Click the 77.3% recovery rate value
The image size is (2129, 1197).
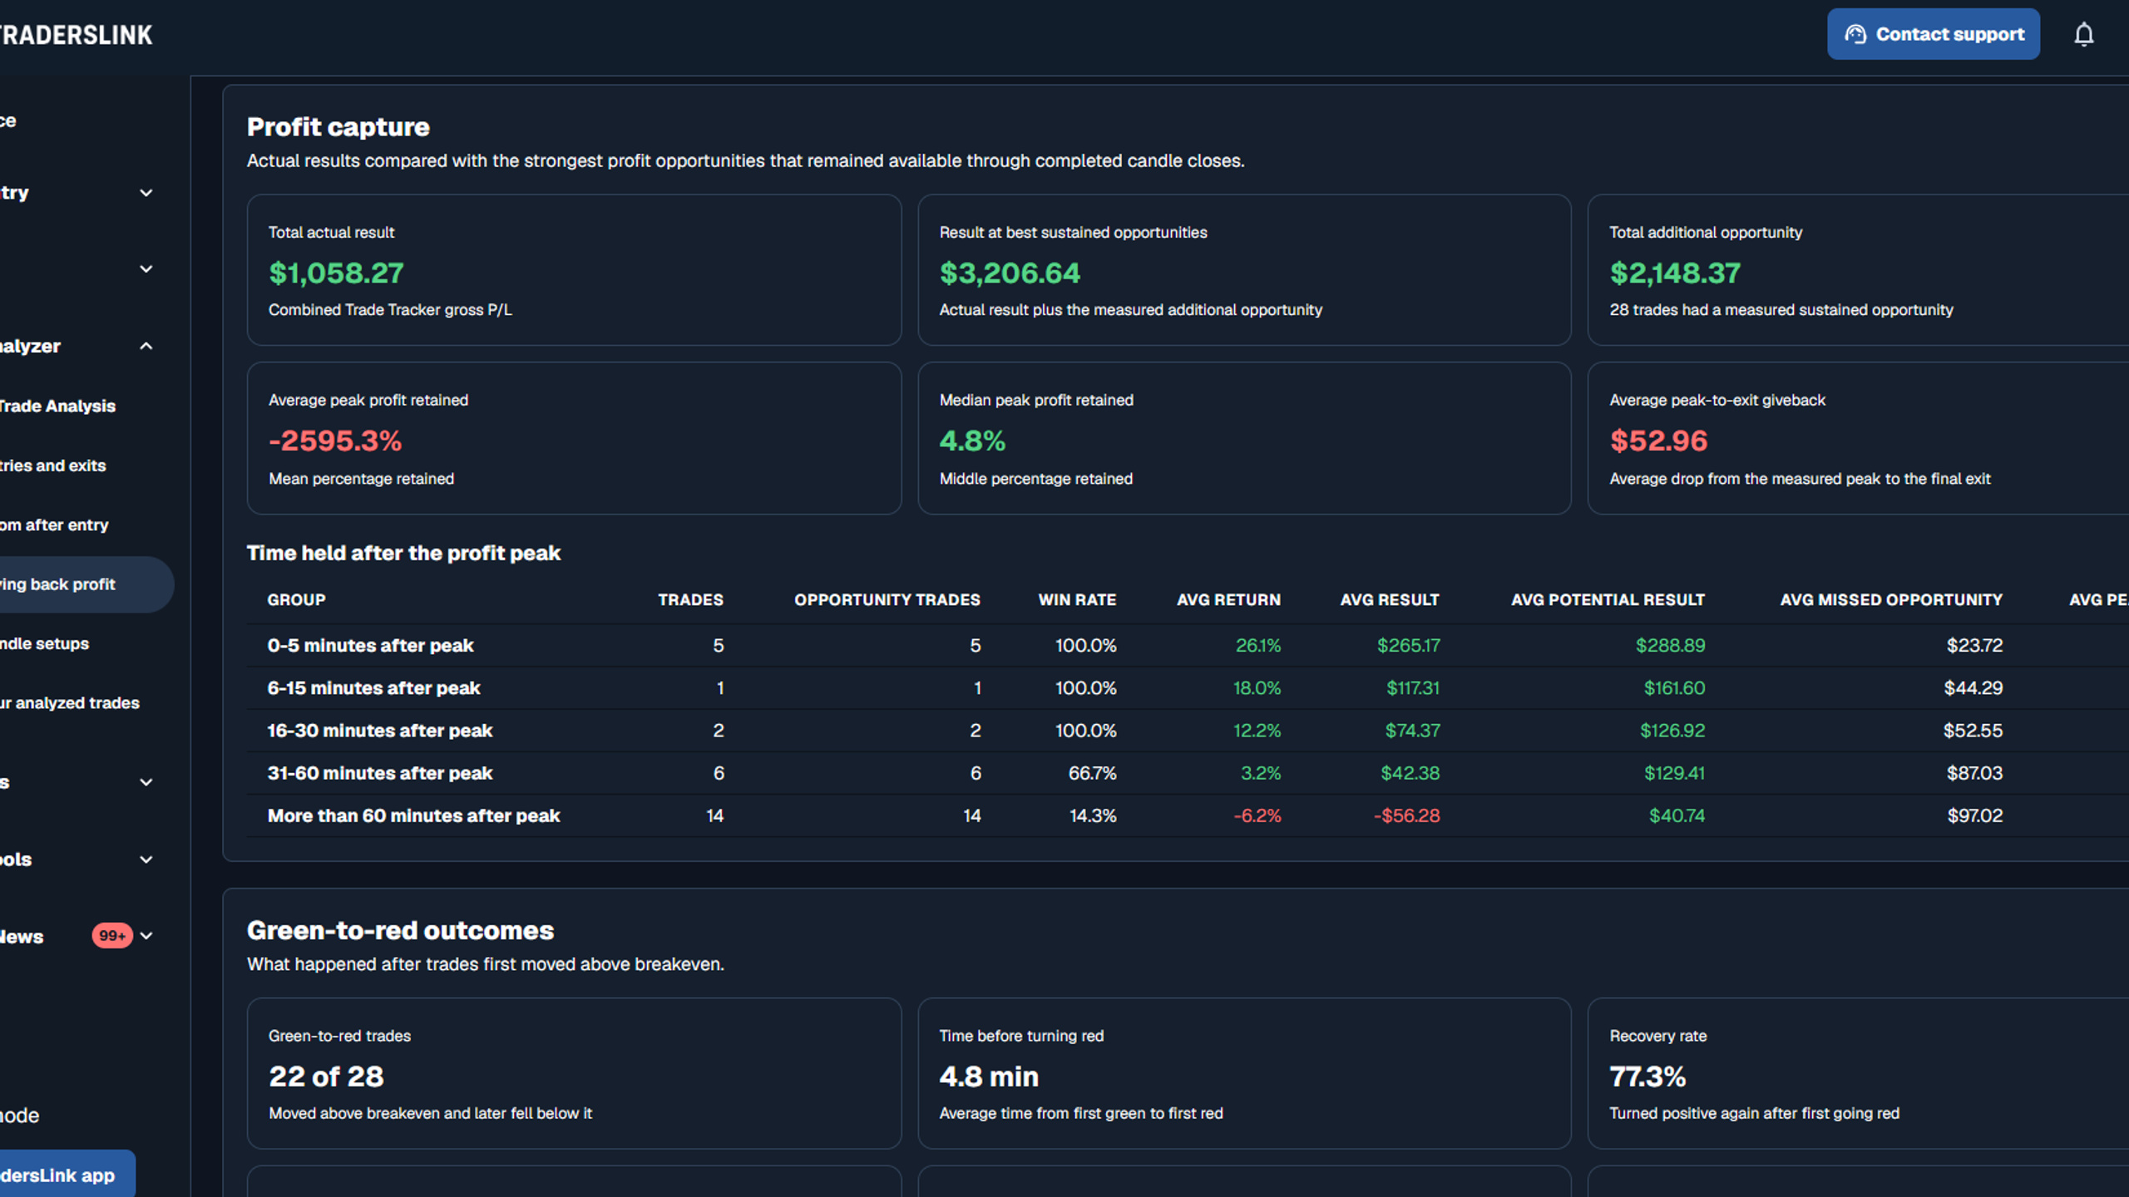[x=1647, y=1076]
